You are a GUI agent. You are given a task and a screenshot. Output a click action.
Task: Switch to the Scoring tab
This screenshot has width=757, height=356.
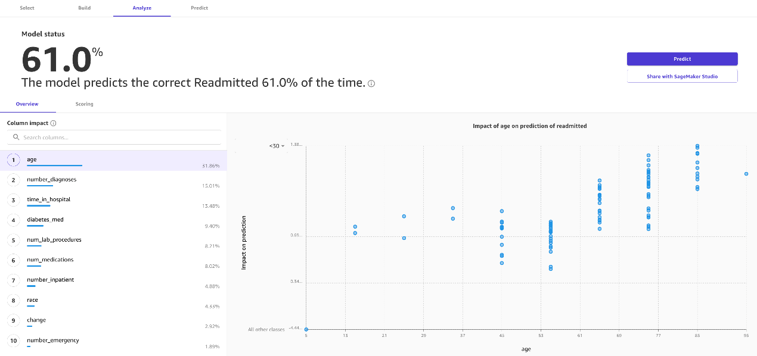84,104
